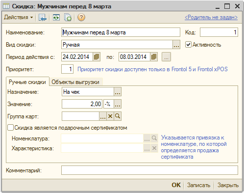
Task: Click the Записать button
Action: (198, 185)
